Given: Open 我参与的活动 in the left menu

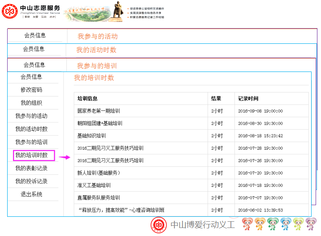Looking at the screenshot, I should (x=31, y=116).
